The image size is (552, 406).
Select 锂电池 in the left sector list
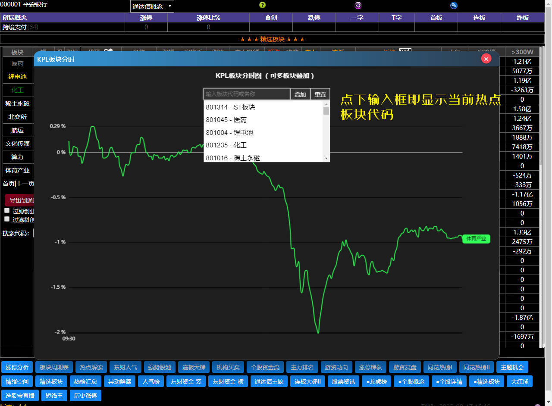[x=17, y=77]
